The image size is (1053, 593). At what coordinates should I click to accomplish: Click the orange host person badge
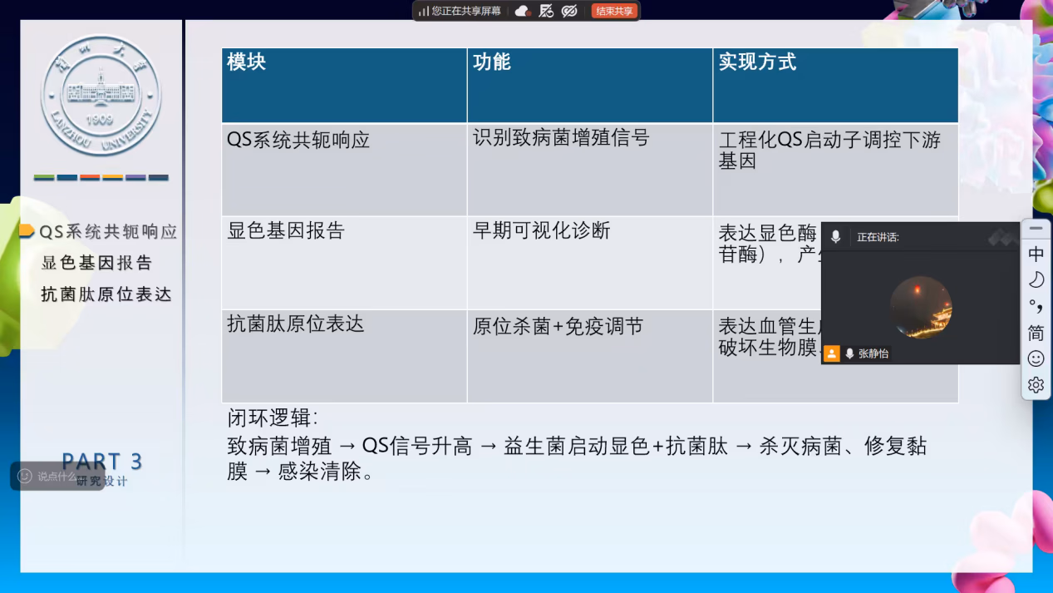tap(832, 353)
